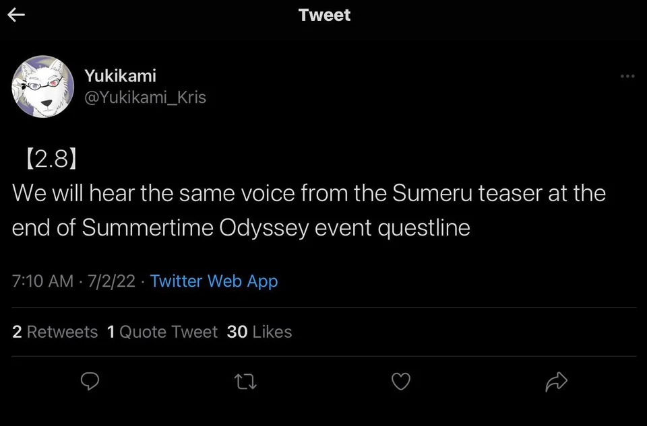Like the tweet with the heart icon
647x426 pixels.
[x=401, y=382]
